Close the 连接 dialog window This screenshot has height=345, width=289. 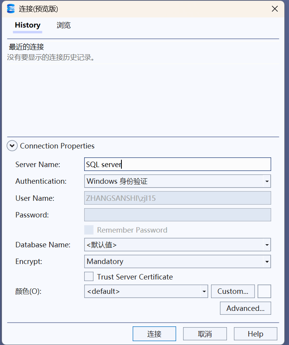click(275, 9)
